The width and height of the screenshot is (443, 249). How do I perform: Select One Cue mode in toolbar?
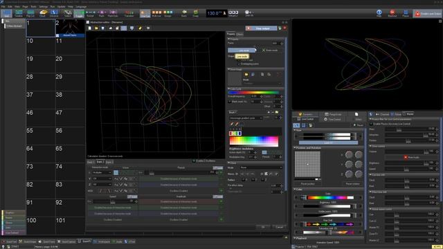[x=145, y=13]
